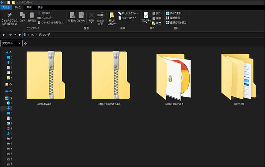265x167 pixels.
Task: Click the 名前の変更 rename icon
Action: 100,15
